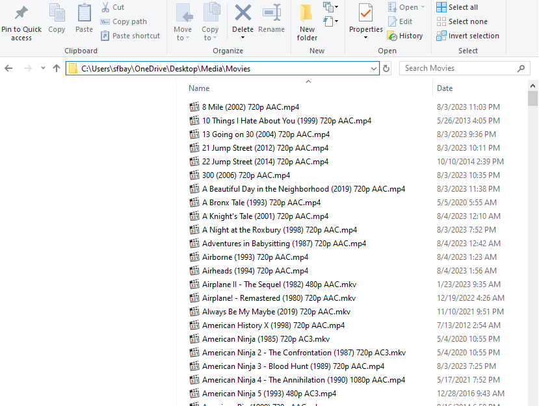The height and width of the screenshot is (406, 539).
Task: Create a New folder using ribbon icon
Action: pyautogui.click(x=306, y=13)
